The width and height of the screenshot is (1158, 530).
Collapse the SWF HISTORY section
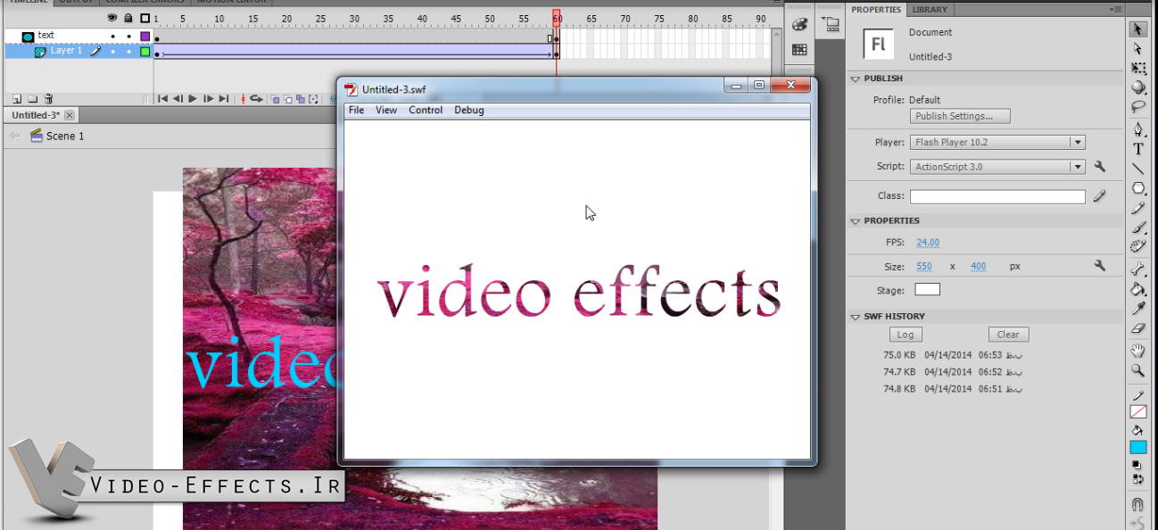point(856,317)
